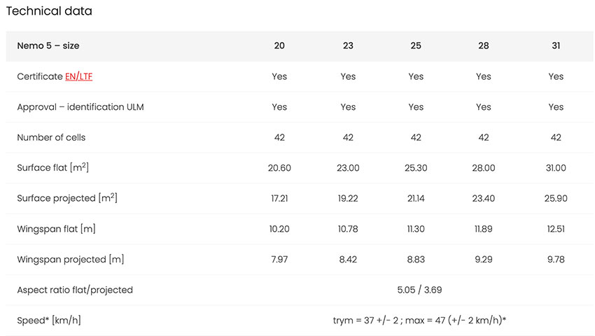Click the 20.60 surface flat value
Screen dimensions: 595x336
point(279,168)
